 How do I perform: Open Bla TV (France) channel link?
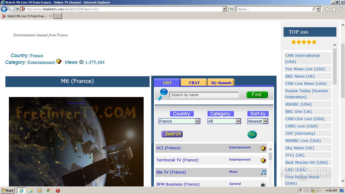click(x=171, y=172)
